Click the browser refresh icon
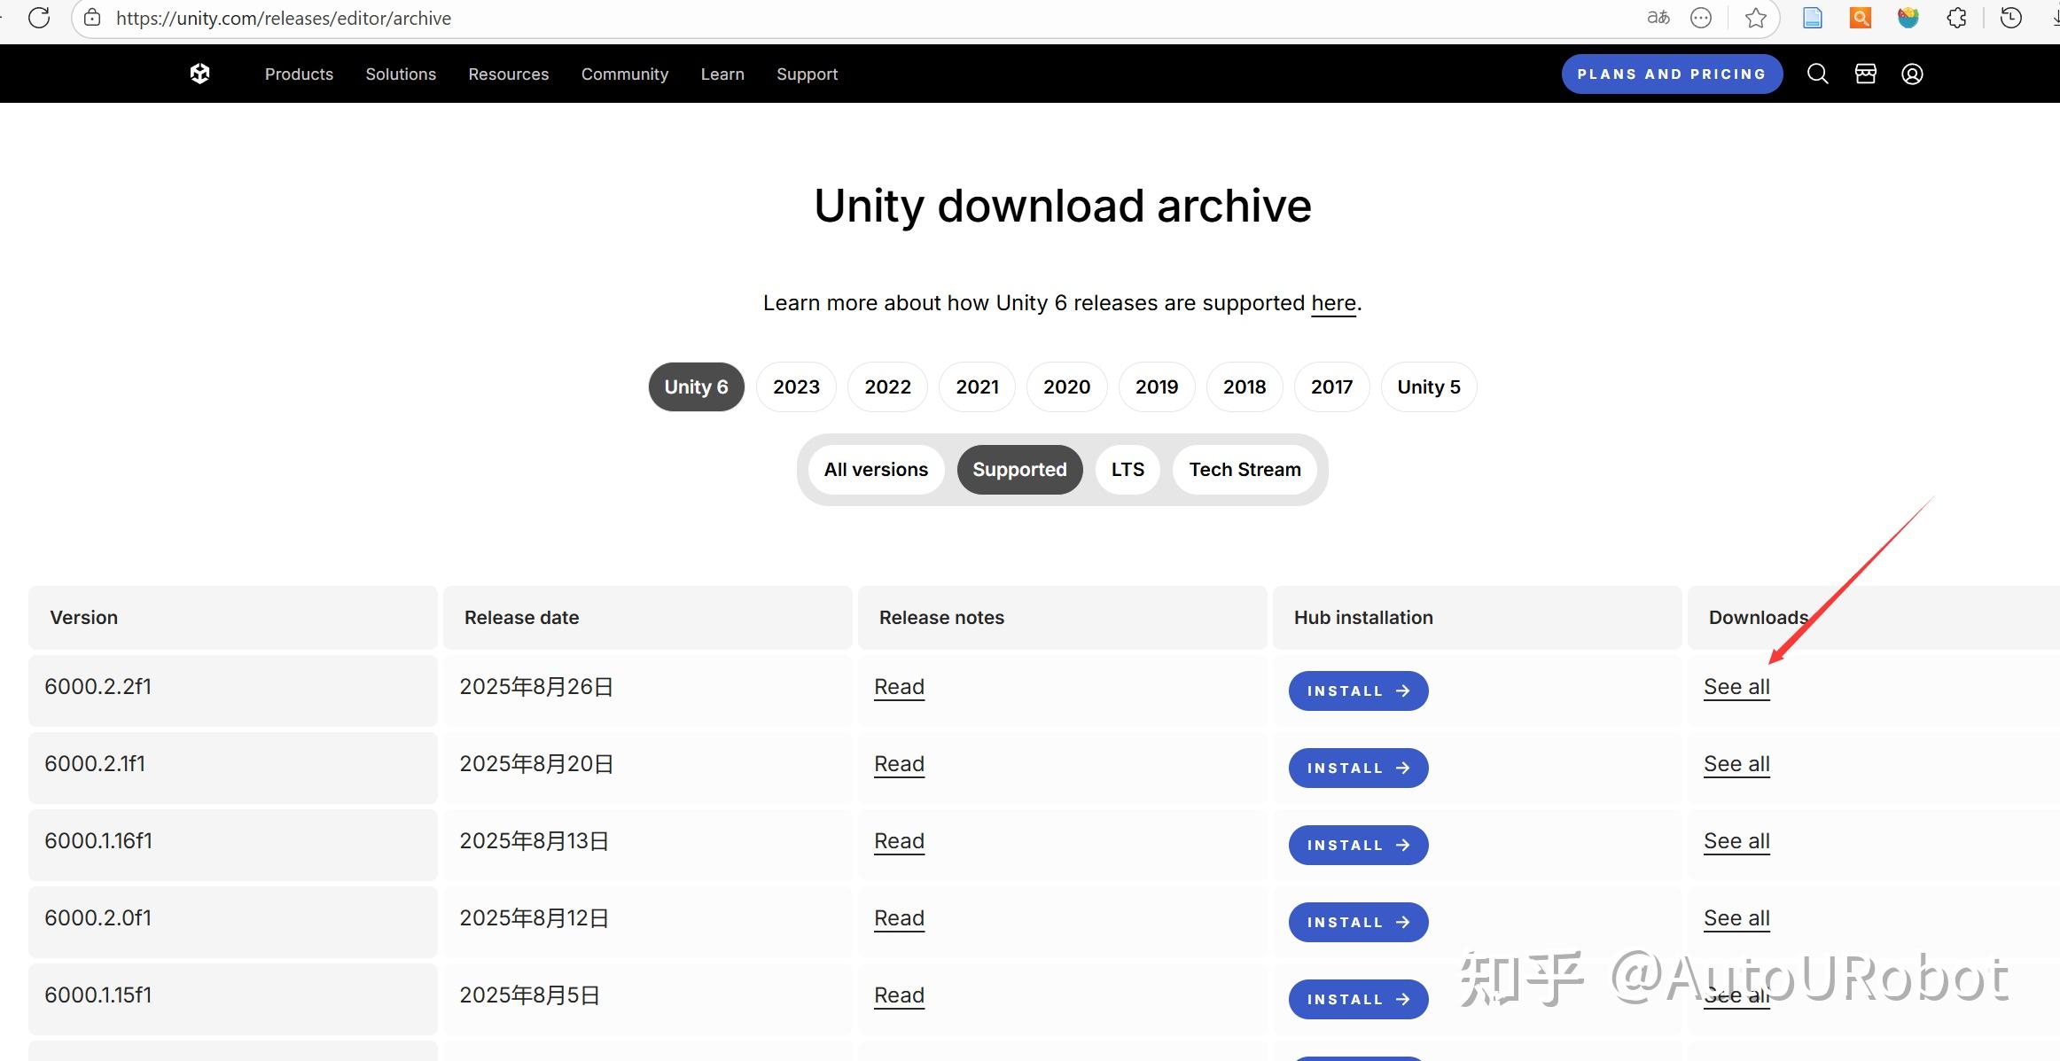The image size is (2060, 1061). click(x=39, y=18)
